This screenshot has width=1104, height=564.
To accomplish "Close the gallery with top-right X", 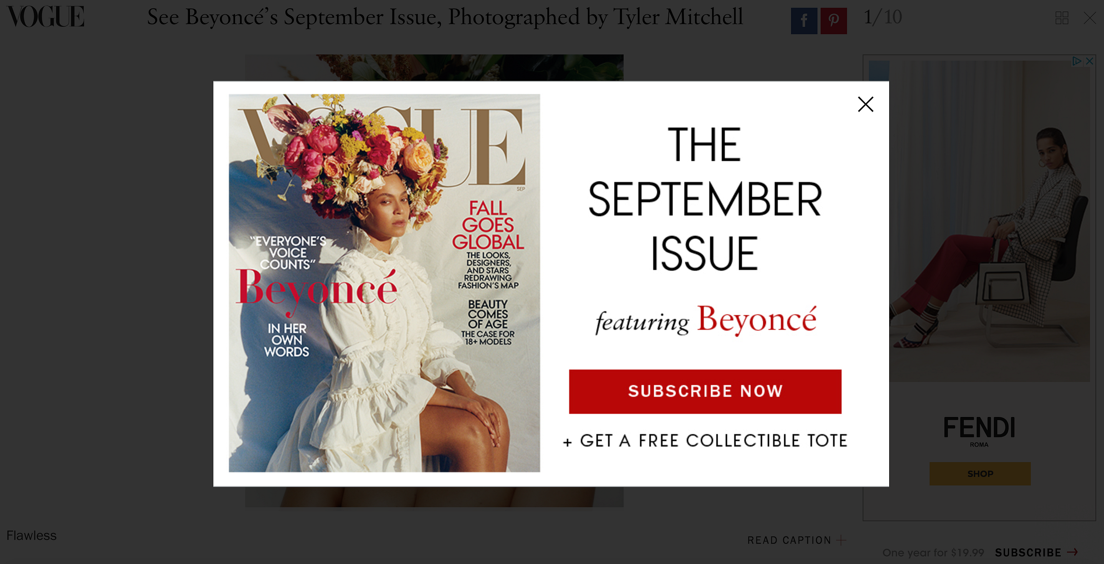I will (x=1090, y=18).
